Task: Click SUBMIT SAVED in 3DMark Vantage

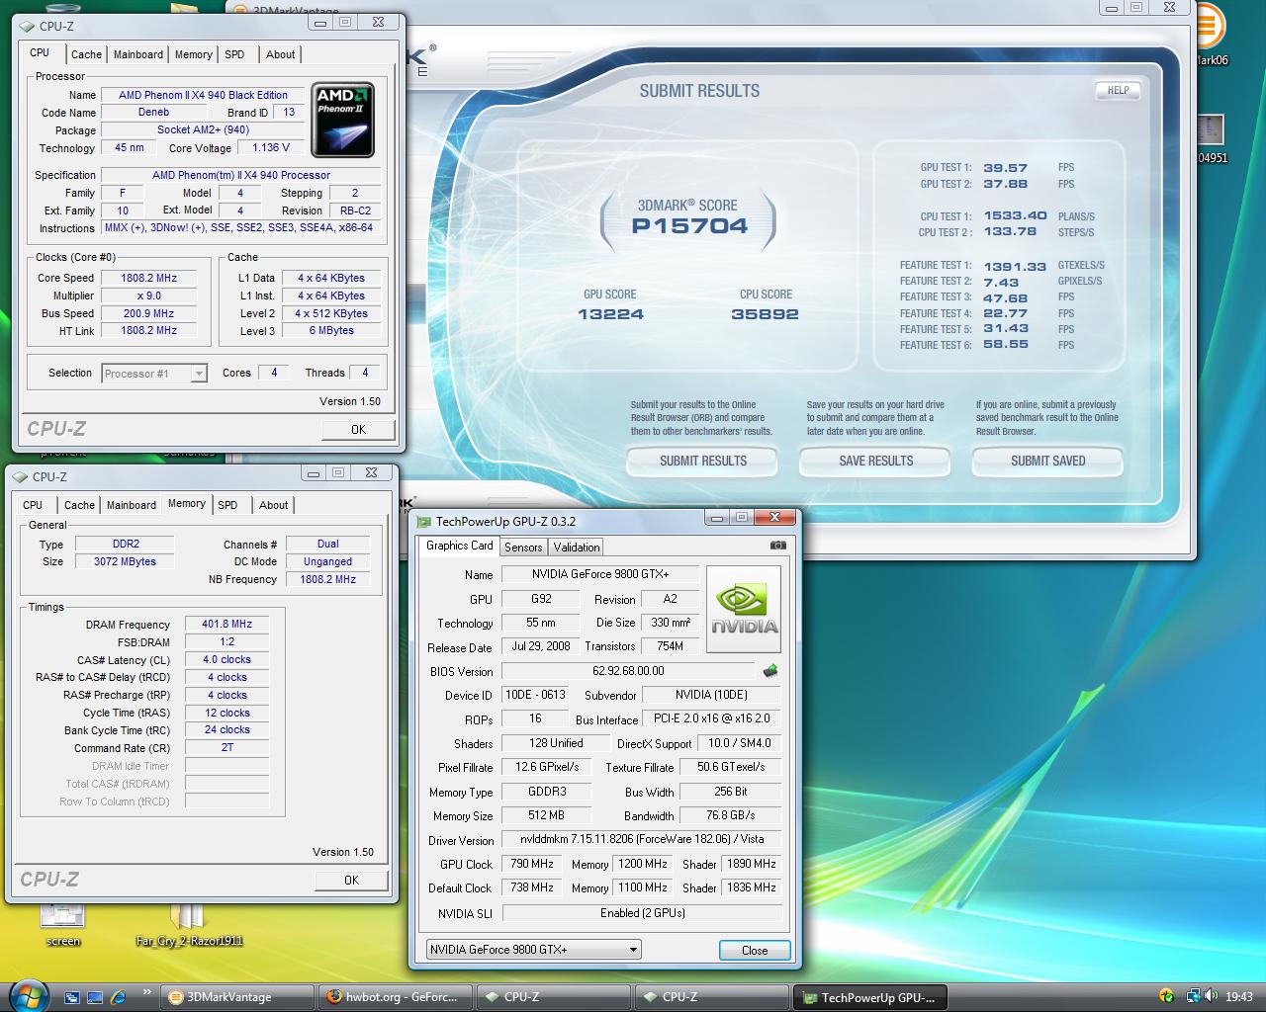Action: pyautogui.click(x=1047, y=462)
